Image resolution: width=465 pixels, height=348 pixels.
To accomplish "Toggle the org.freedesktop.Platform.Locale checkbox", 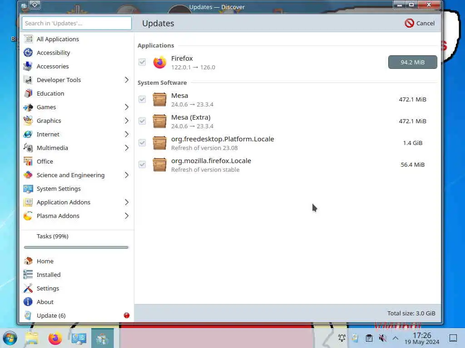I will click(x=142, y=143).
